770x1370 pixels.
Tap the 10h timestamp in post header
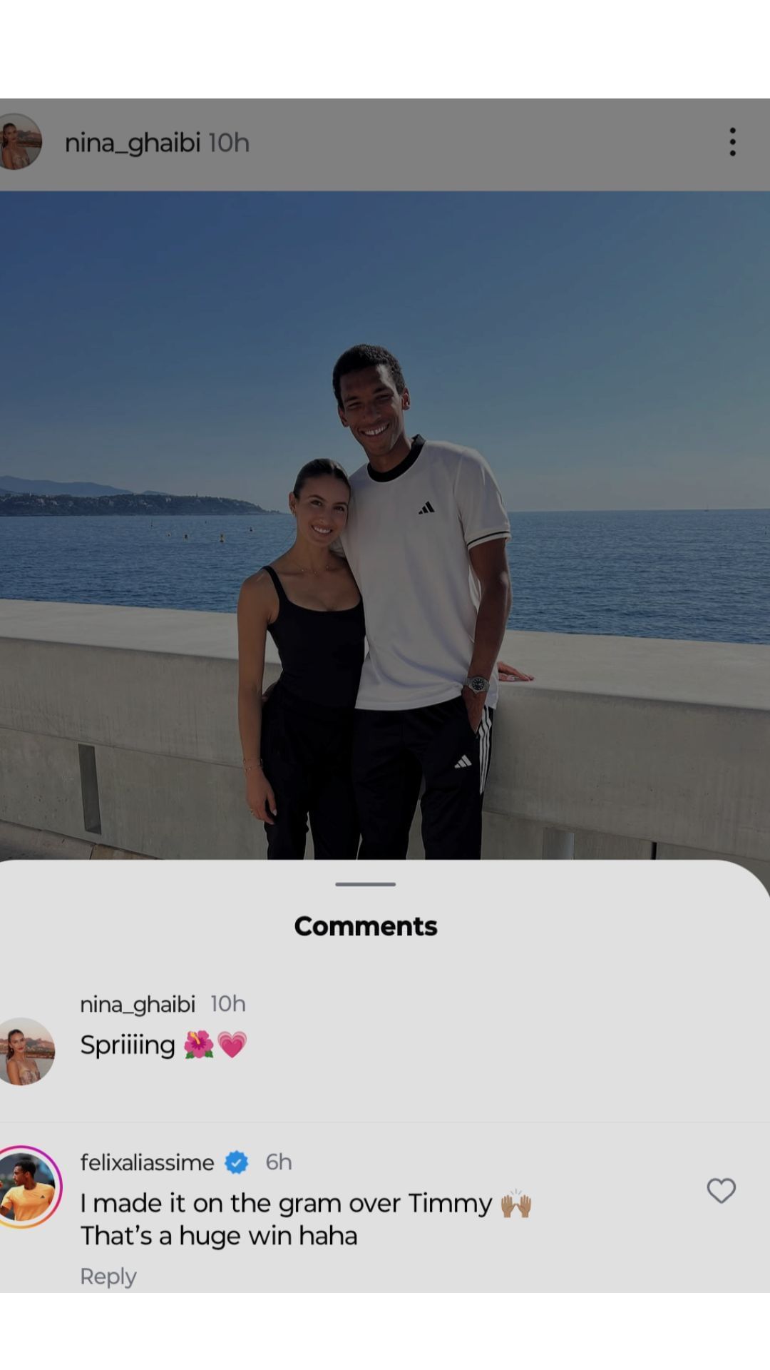(229, 143)
